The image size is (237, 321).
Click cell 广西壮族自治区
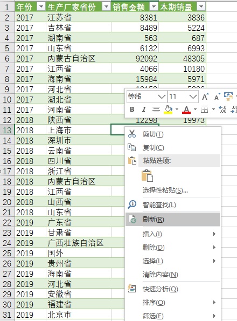click(x=79, y=243)
